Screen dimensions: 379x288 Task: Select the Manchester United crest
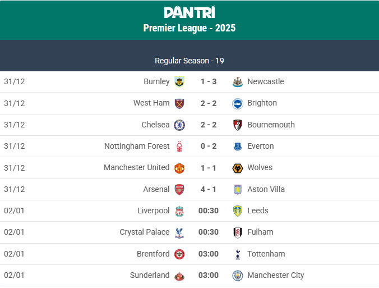(179, 168)
